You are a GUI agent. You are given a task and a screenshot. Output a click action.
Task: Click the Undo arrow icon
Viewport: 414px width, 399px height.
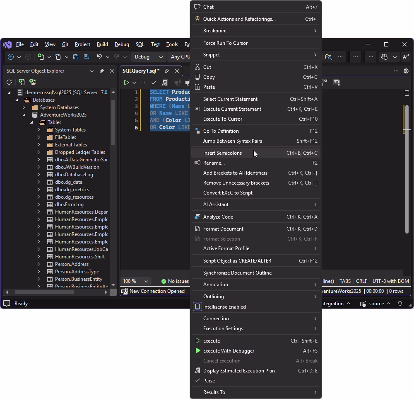coord(99,57)
